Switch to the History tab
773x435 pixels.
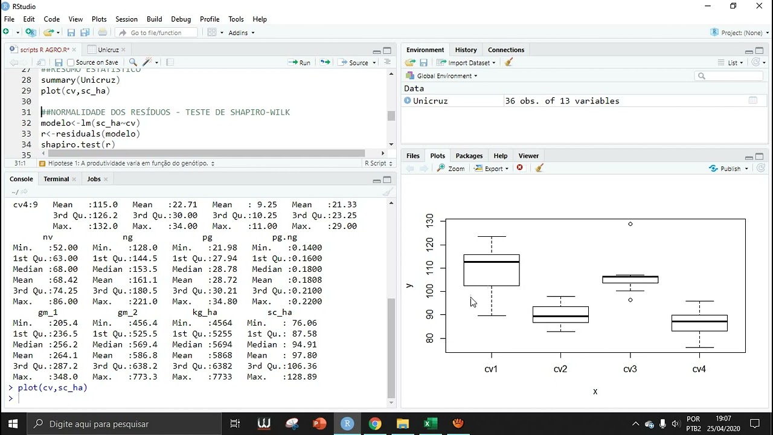click(466, 50)
